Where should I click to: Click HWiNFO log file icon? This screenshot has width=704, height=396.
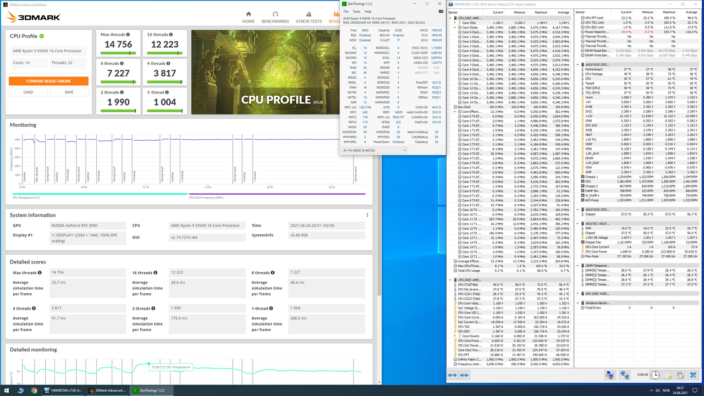(668, 375)
